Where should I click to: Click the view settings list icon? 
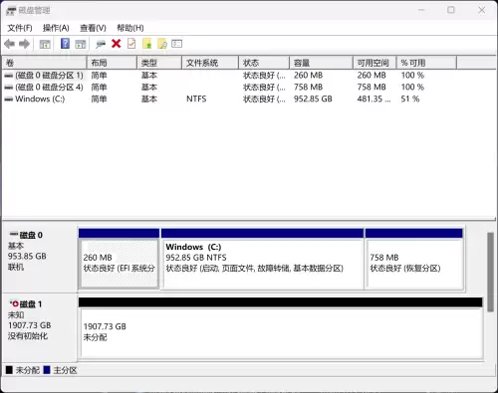[x=176, y=44]
